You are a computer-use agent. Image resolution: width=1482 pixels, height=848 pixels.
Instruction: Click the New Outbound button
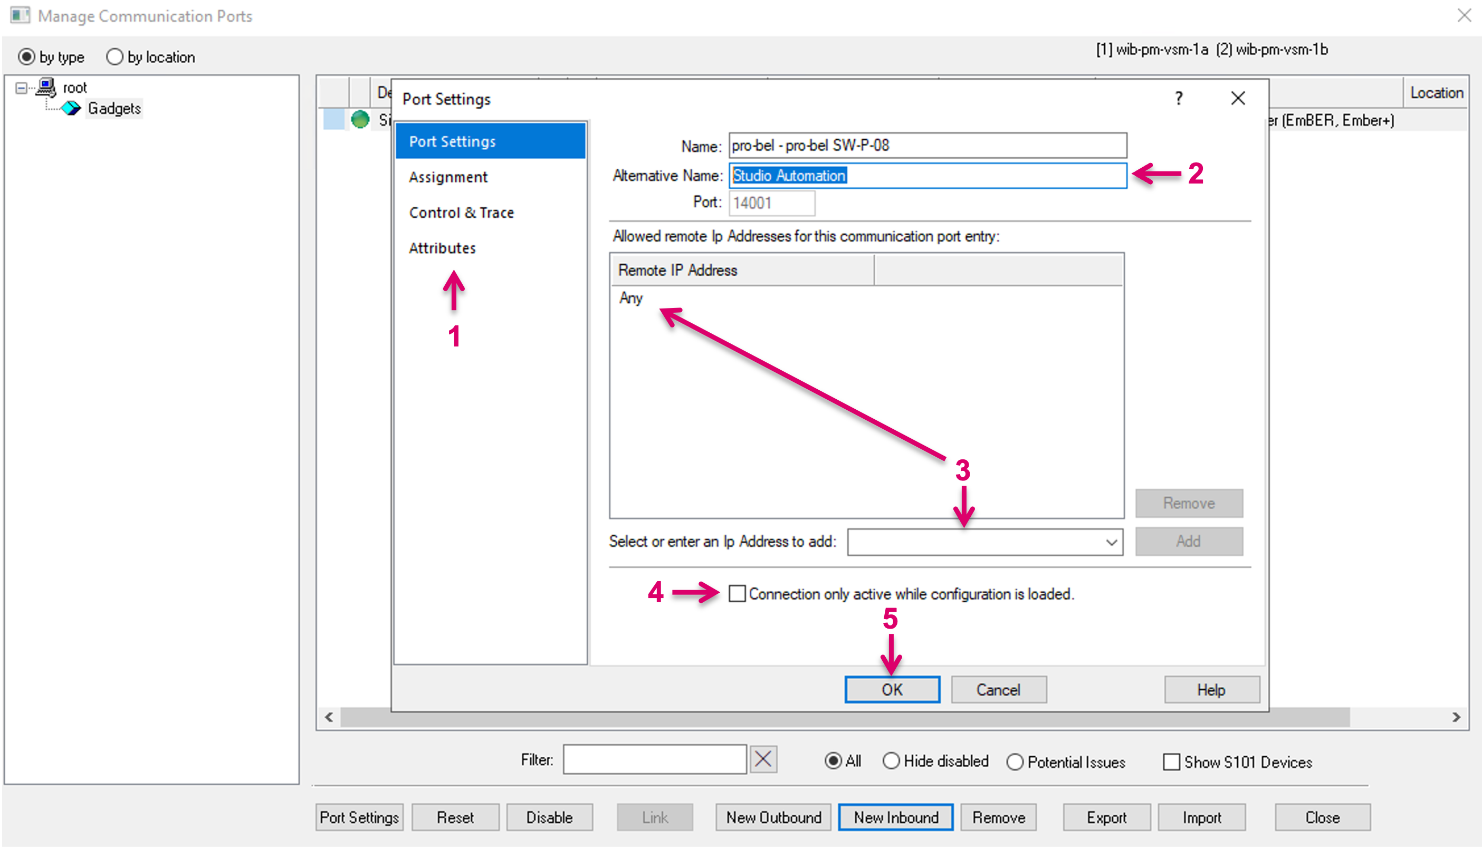[773, 817]
